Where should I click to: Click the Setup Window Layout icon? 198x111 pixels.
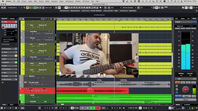(194, 8)
